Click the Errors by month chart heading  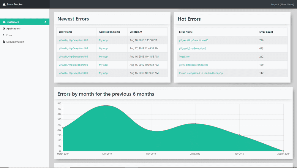(x=106, y=94)
